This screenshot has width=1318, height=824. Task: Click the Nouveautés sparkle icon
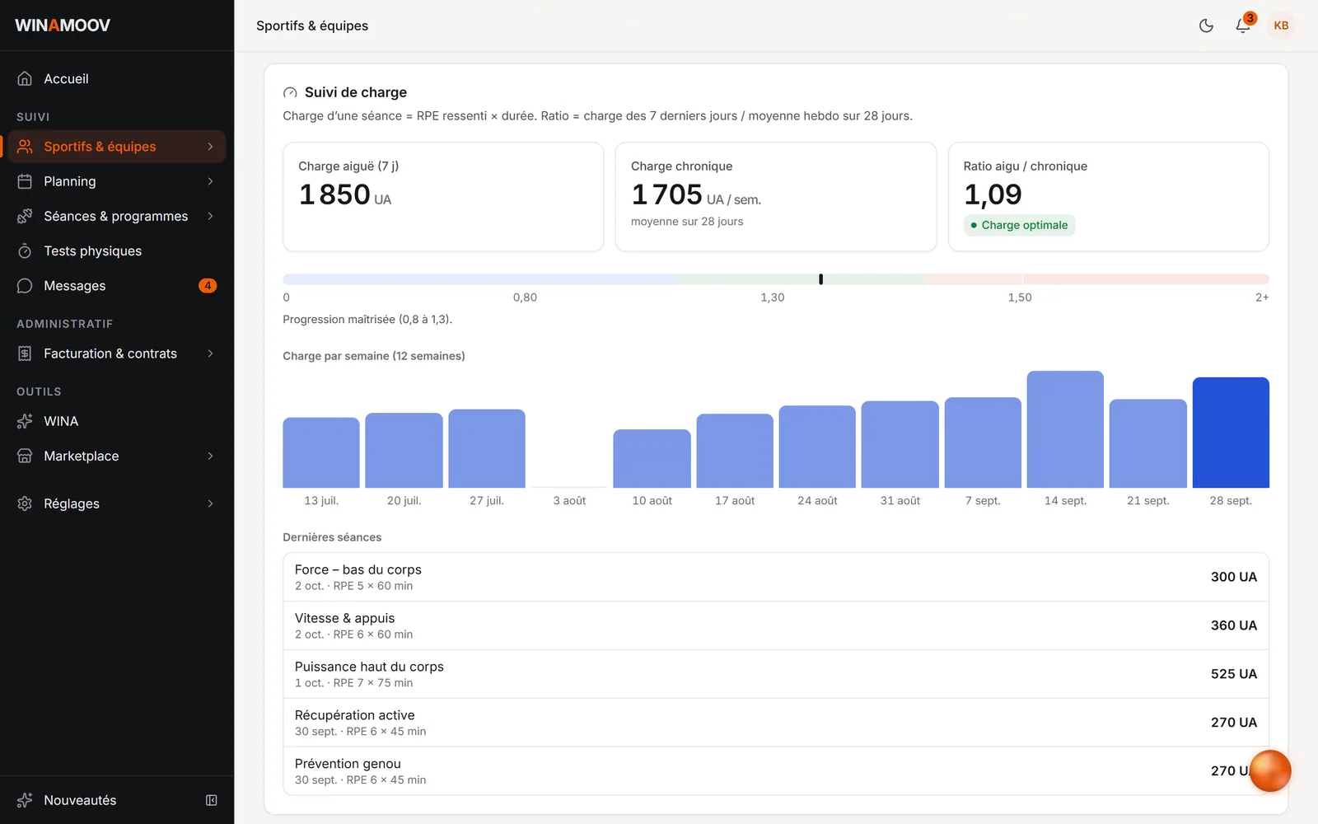tap(25, 800)
